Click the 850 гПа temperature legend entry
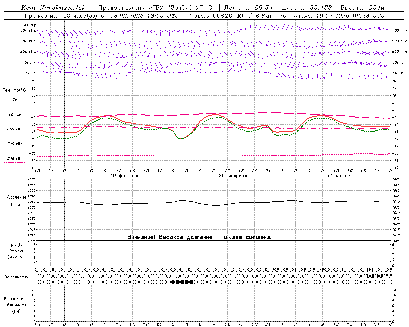Screen dimensions: 409x327 coord(15,129)
